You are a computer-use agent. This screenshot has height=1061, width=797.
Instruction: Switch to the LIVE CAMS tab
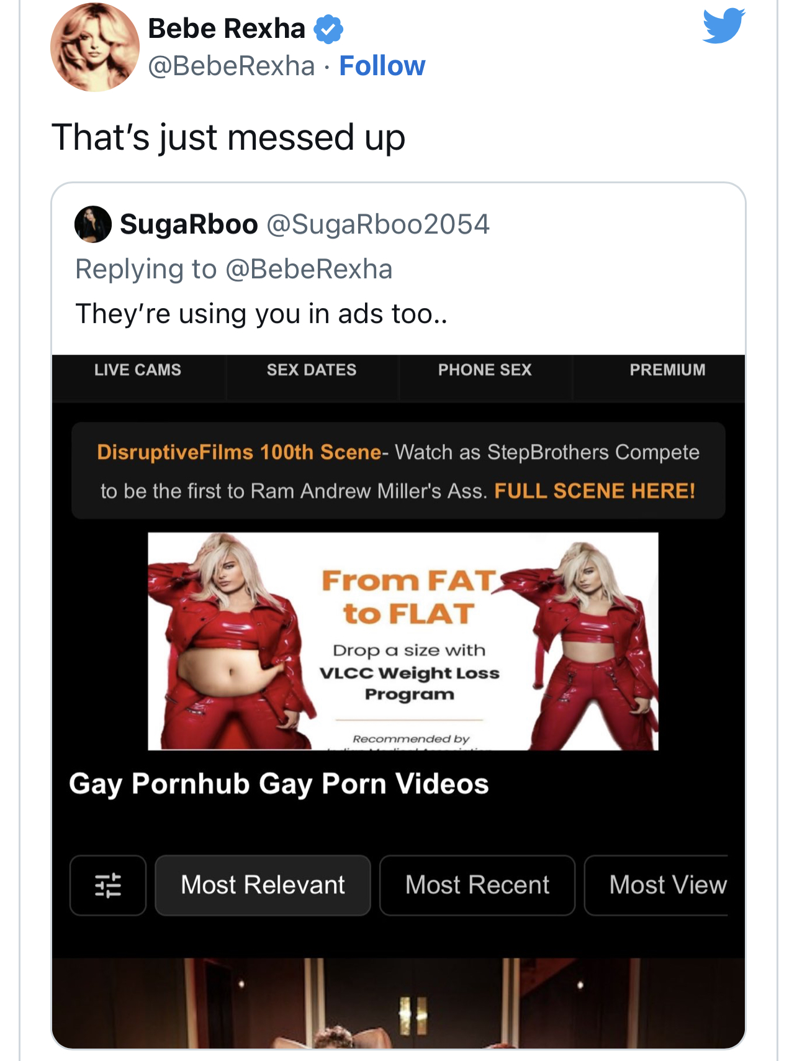click(x=138, y=370)
